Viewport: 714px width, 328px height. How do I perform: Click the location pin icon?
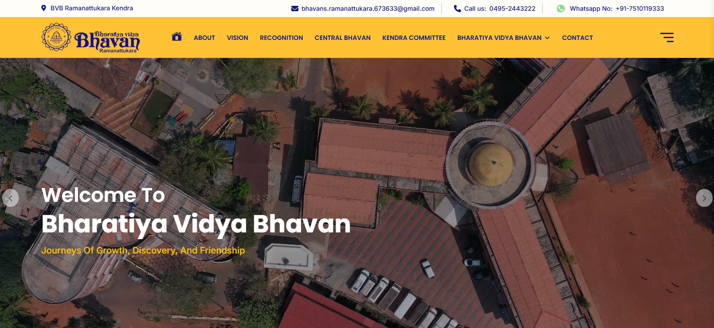[44, 8]
